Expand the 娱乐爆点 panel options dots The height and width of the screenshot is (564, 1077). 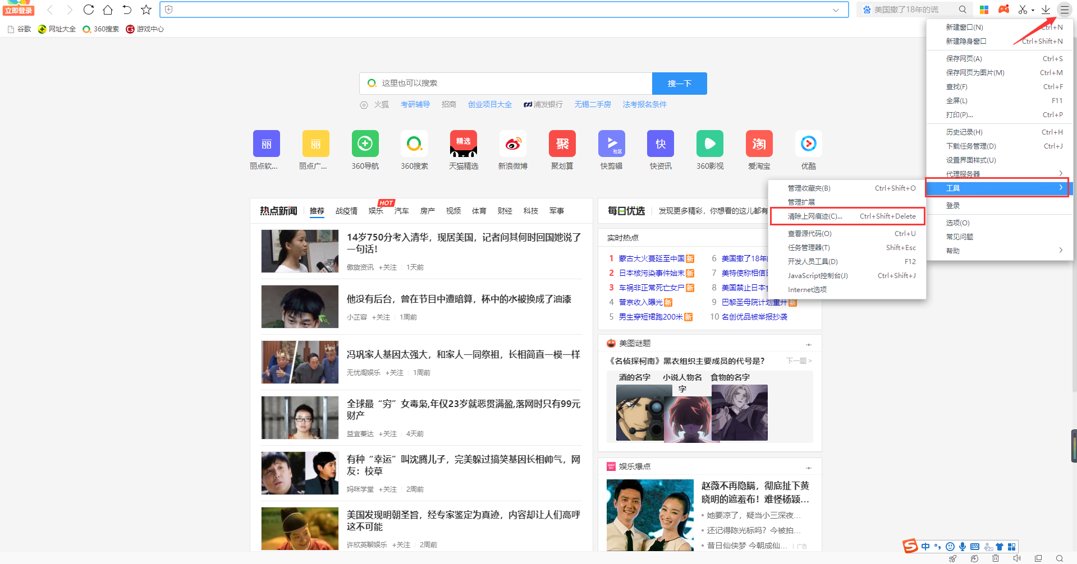(809, 467)
